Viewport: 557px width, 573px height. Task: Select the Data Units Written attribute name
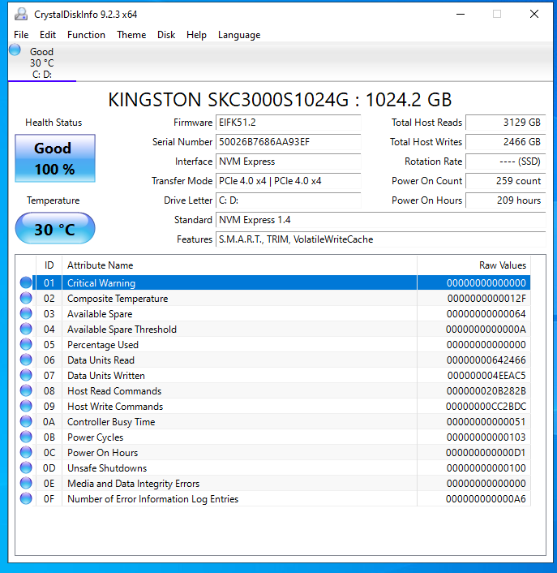point(106,376)
